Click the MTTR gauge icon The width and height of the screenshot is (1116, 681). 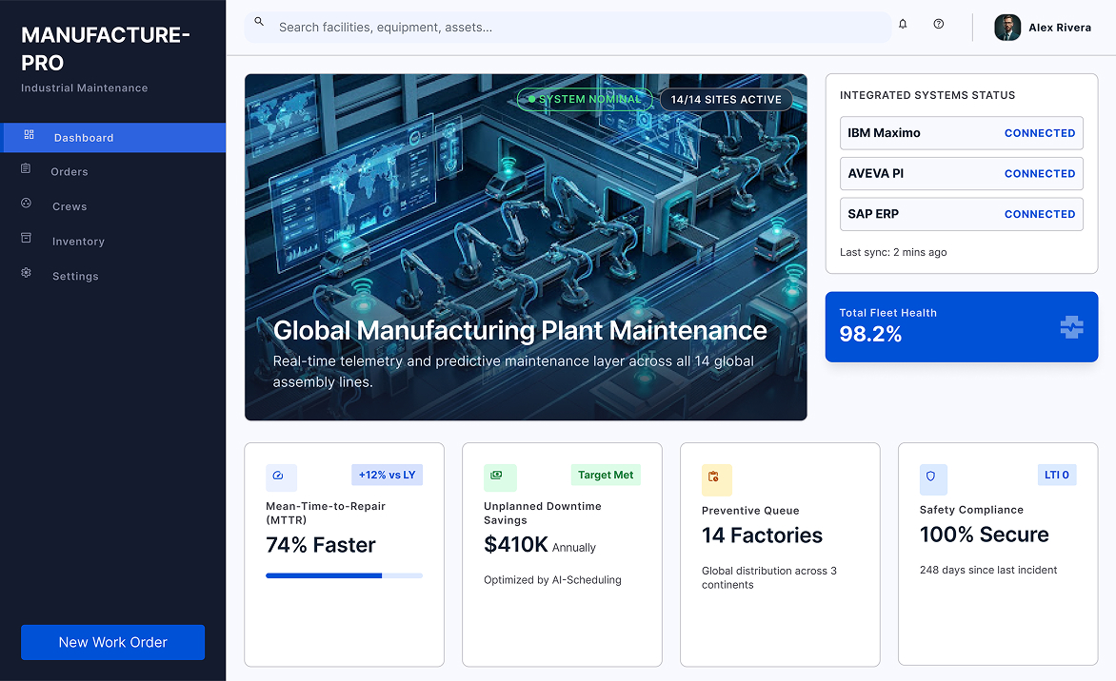(278, 476)
